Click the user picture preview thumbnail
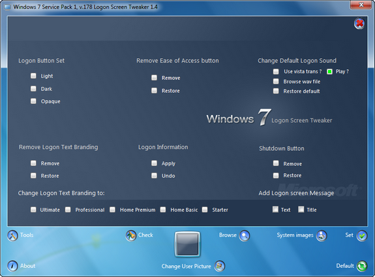 tap(187, 244)
